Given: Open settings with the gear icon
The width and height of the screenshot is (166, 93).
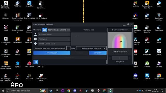Looking at the screenshot, I should pos(36,62).
